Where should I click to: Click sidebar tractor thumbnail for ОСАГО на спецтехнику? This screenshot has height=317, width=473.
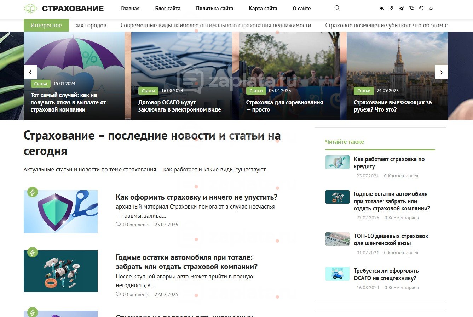(337, 274)
